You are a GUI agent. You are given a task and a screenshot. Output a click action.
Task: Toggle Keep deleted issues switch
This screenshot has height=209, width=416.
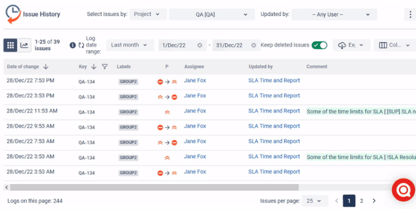(319, 45)
